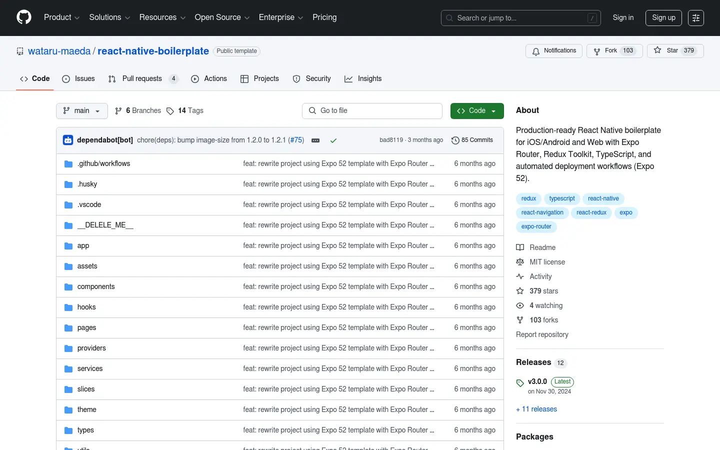Switch to the Projects tab

pos(259,78)
